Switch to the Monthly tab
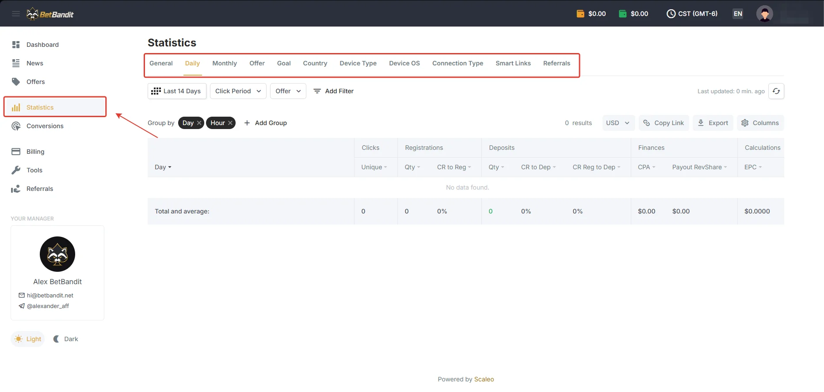Viewport: 824px width, 392px height. point(225,63)
